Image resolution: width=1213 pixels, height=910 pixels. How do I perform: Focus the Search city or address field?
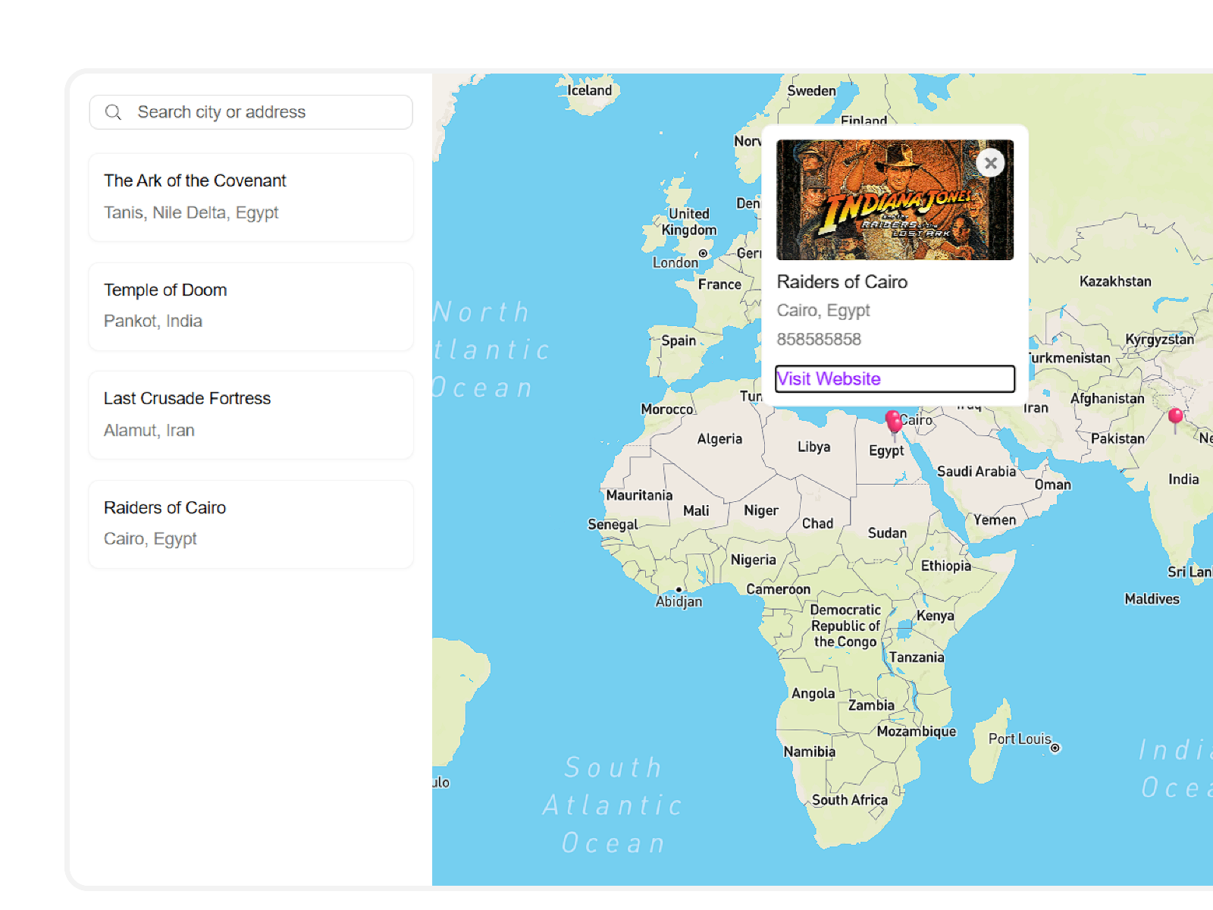tap(265, 112)
